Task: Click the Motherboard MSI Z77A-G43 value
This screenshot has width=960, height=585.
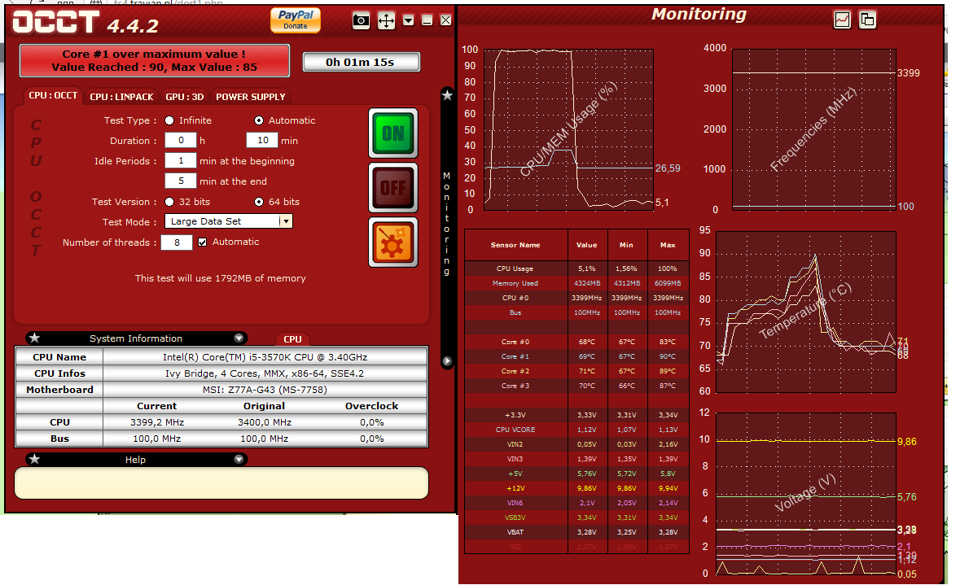Action: (x=265, y=389)
